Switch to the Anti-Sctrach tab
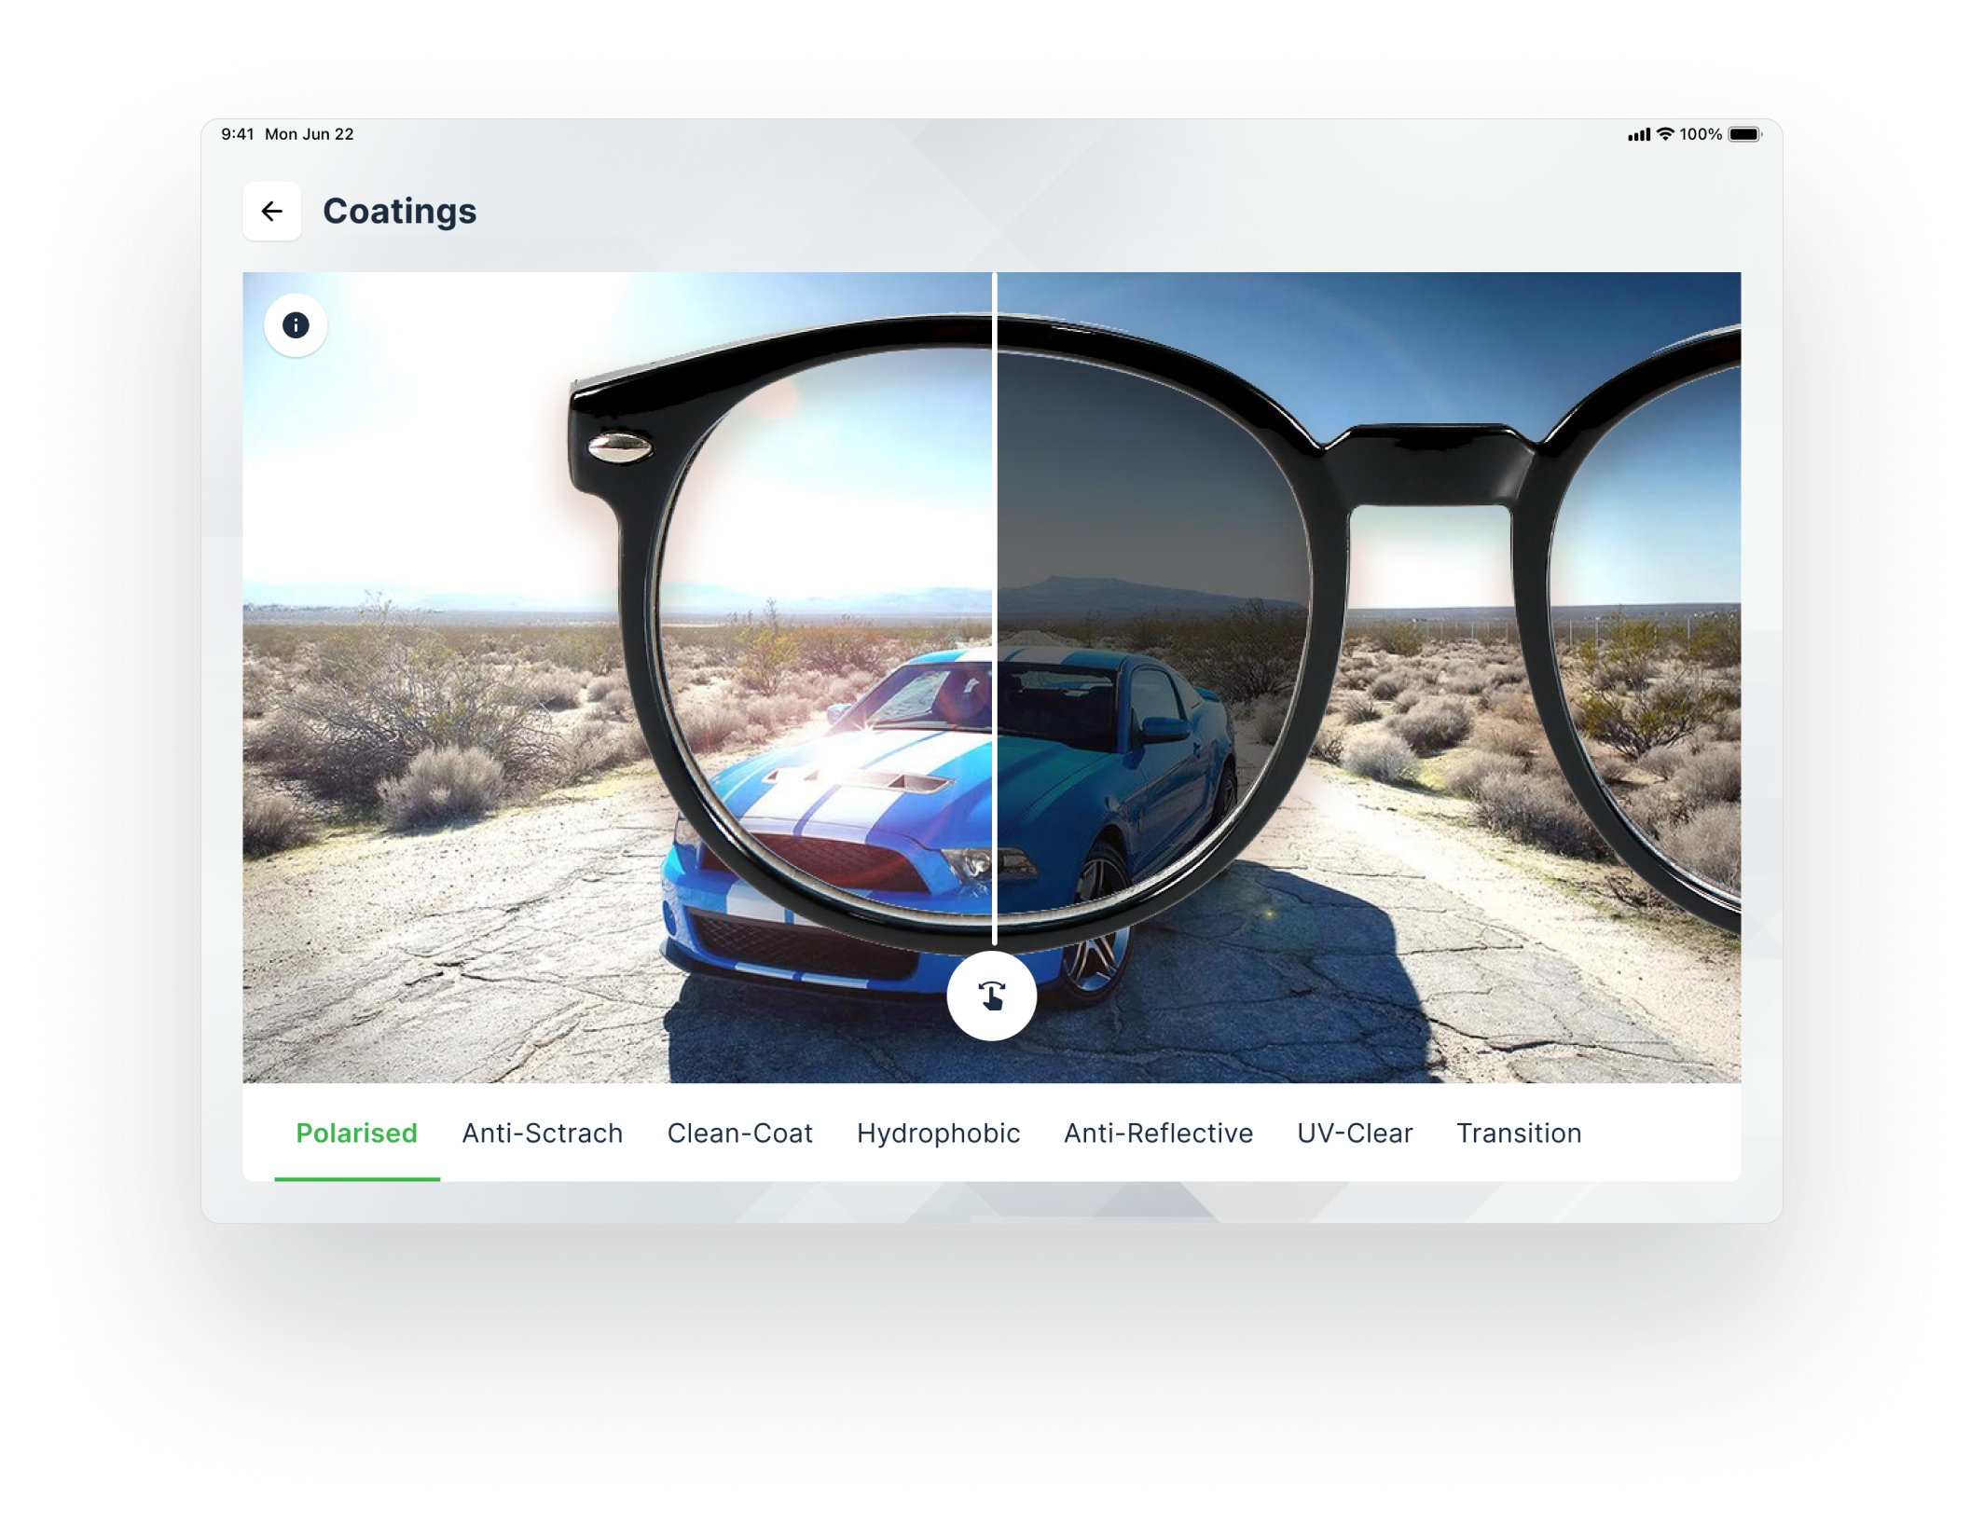The image size is (1984, 1525). (x=543, y=1133)
